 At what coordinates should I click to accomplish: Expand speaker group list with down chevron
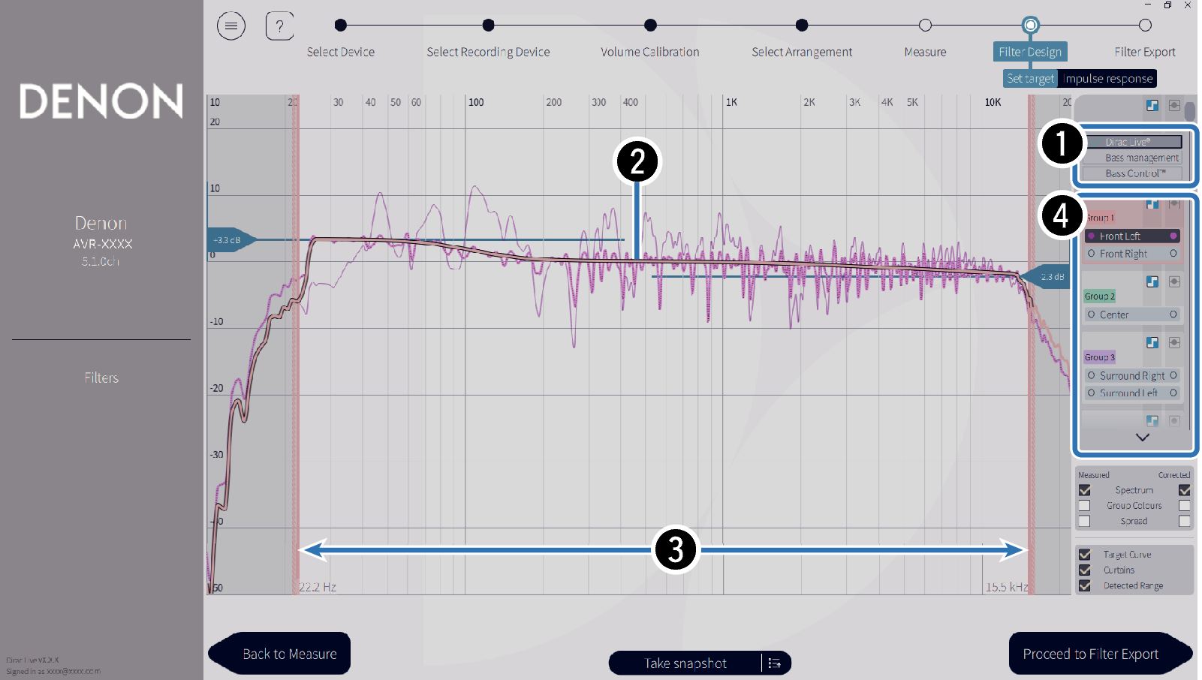(1142, 438)
